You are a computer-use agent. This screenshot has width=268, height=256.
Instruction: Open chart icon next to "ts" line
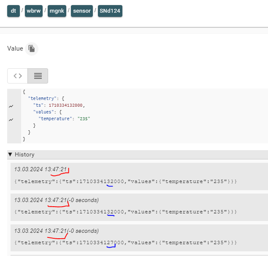11,106
